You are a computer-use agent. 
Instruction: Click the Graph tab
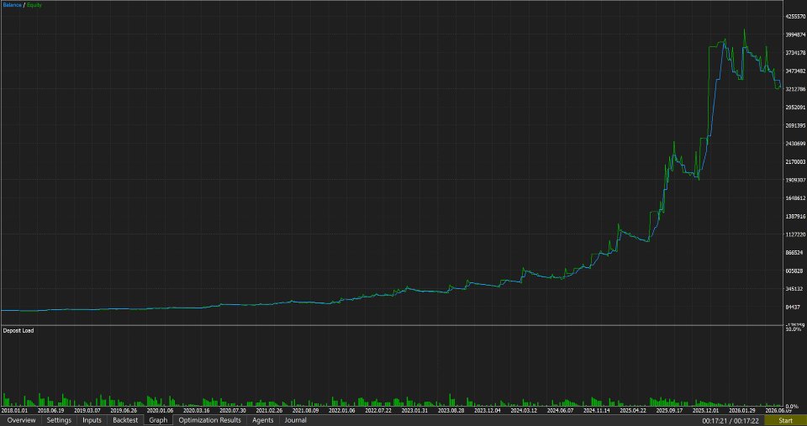(x=158, y=420)
